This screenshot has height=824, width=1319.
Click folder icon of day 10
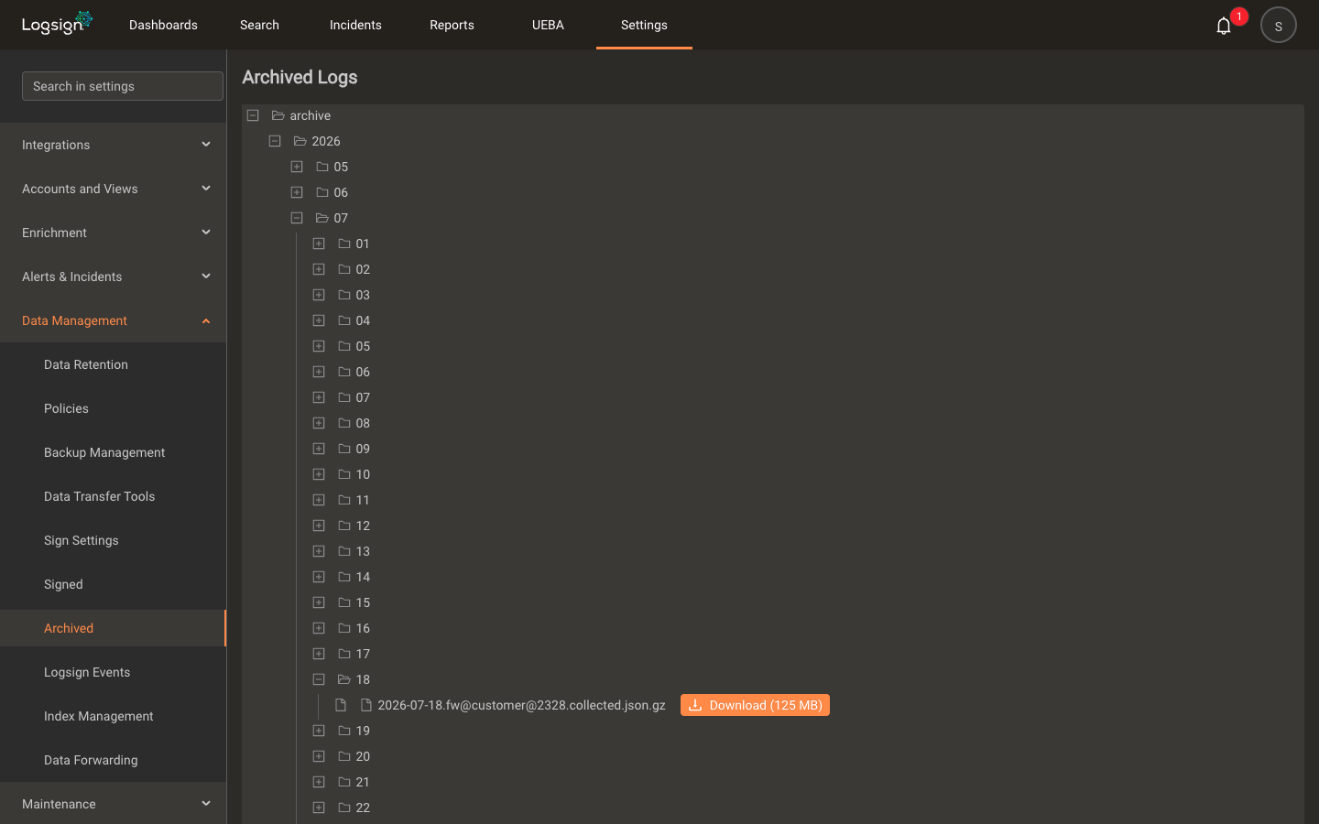coord(344,474)
